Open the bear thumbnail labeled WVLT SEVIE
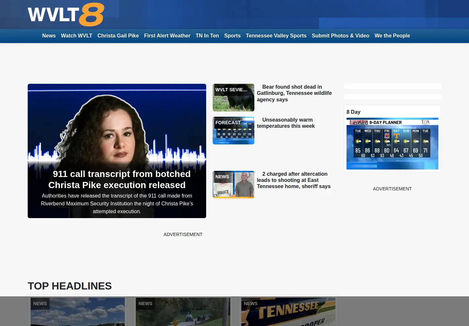The image size is (469, 326). click(234, 97)
